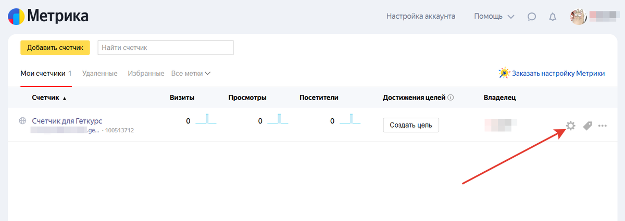
Task: Switch to the Избранные tab
Action: (x=146, y=73)
